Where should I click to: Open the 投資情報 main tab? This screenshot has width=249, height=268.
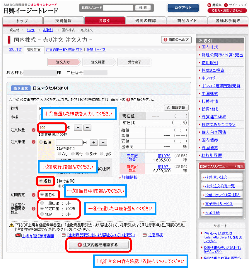(x=64, y=21)
